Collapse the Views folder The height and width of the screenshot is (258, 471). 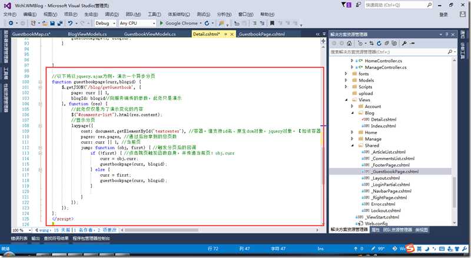point(346,100)
